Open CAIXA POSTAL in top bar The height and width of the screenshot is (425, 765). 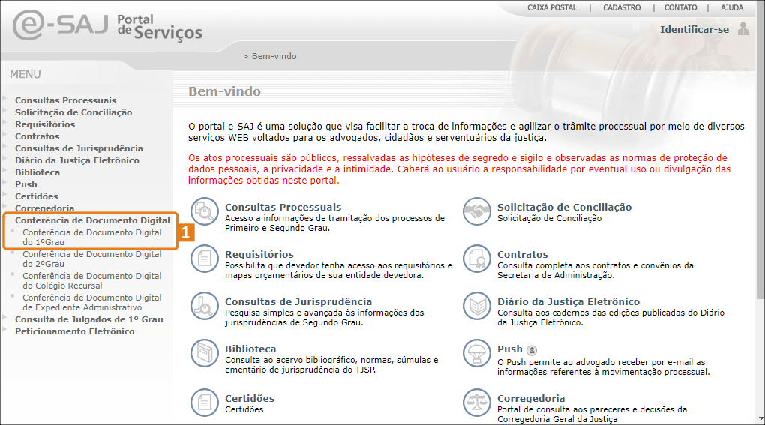tap(552, 7)
